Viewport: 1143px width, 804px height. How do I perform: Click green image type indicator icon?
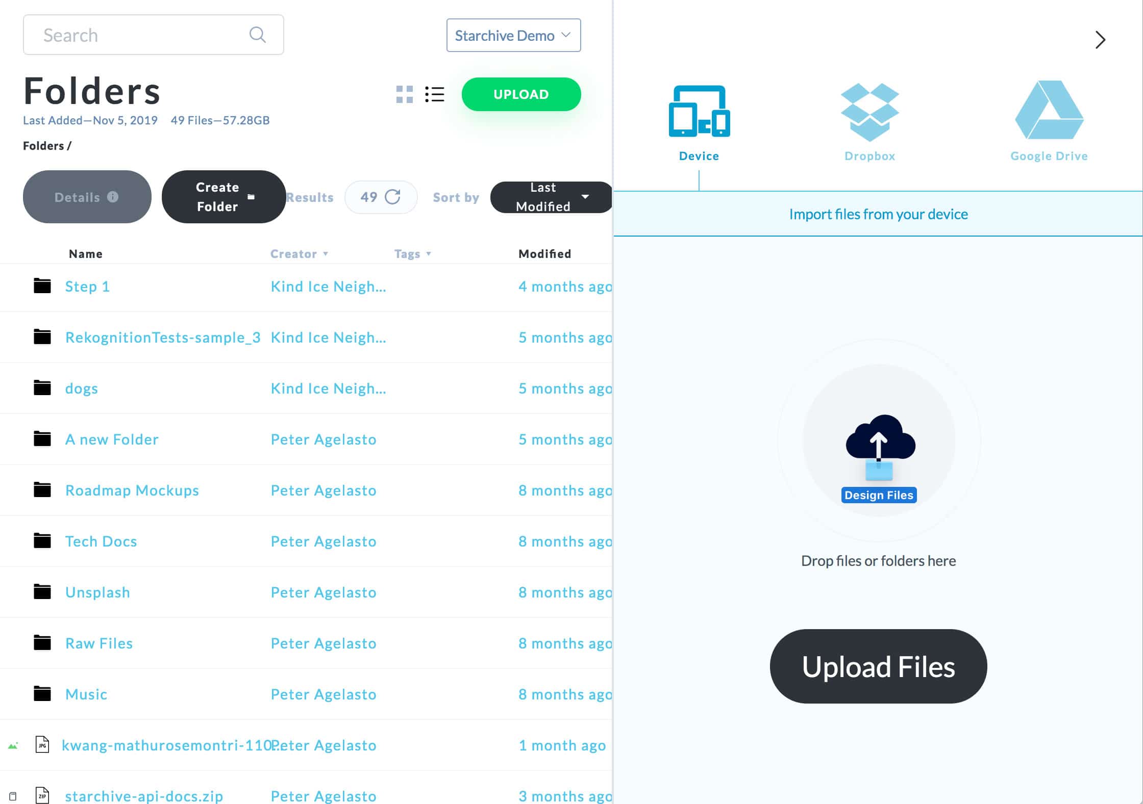coord(13,745)
